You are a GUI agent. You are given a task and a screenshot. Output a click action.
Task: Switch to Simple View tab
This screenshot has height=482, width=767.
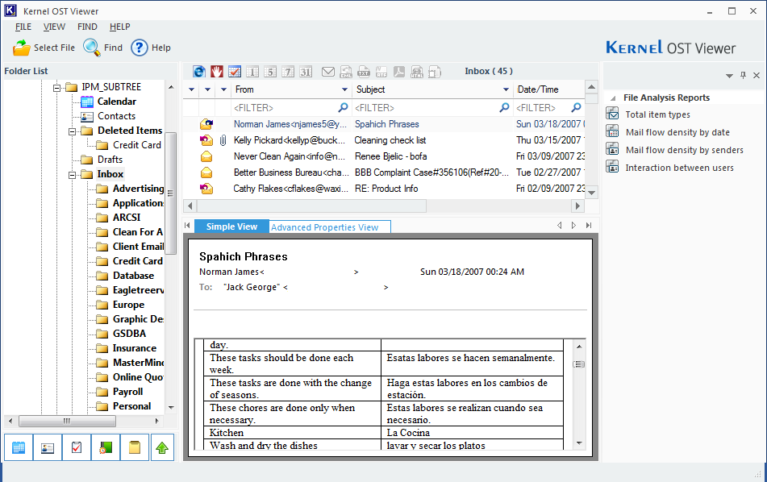coord(231,226)
